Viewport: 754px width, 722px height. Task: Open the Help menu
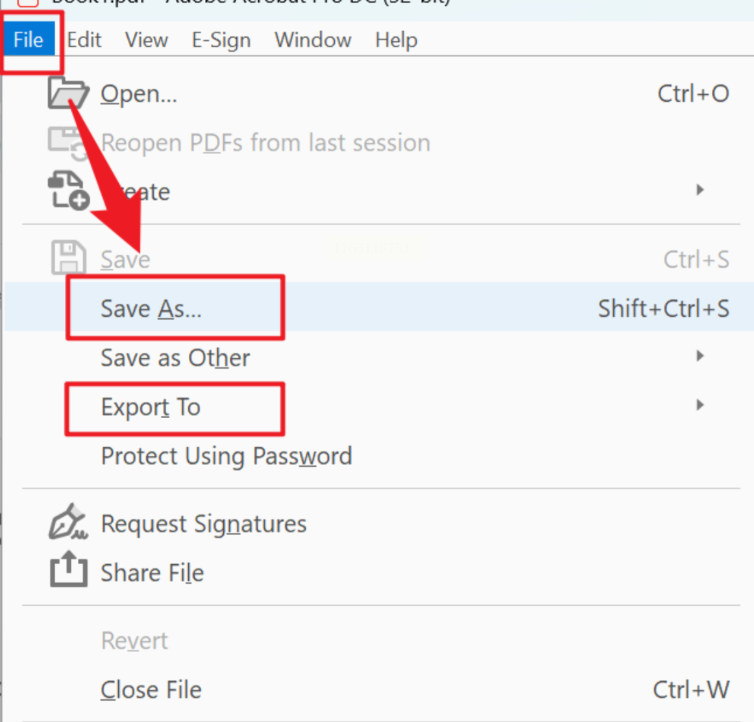396,40
